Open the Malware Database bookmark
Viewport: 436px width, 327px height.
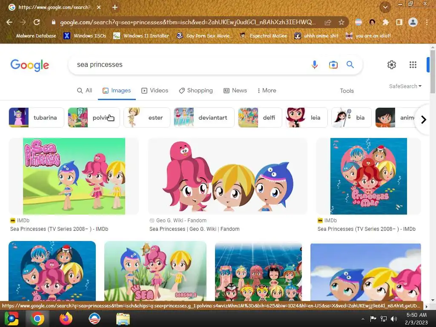click(32, 36)
